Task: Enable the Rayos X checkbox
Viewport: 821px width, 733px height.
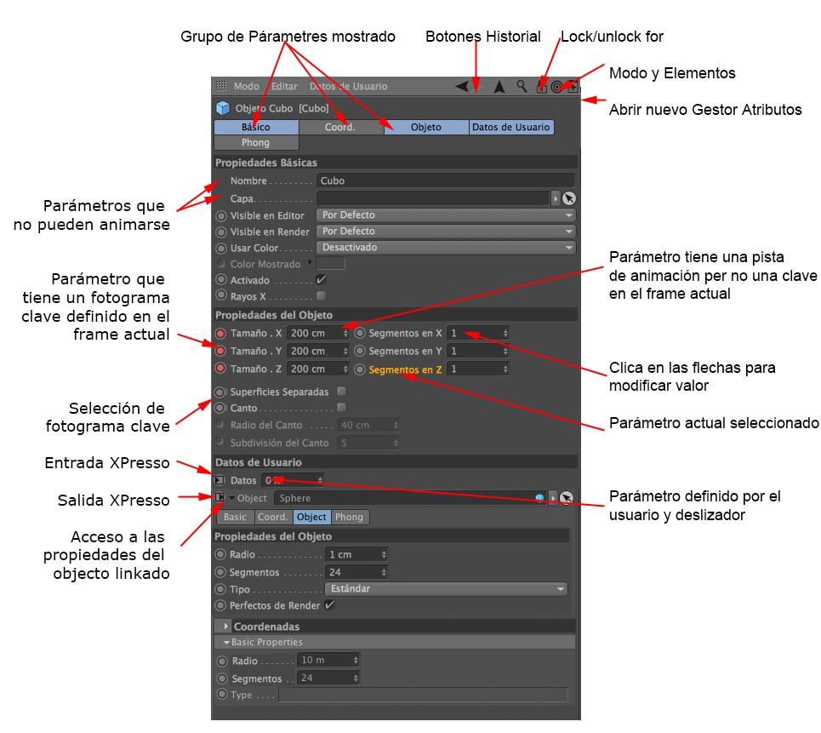Action: click(321, 296)
